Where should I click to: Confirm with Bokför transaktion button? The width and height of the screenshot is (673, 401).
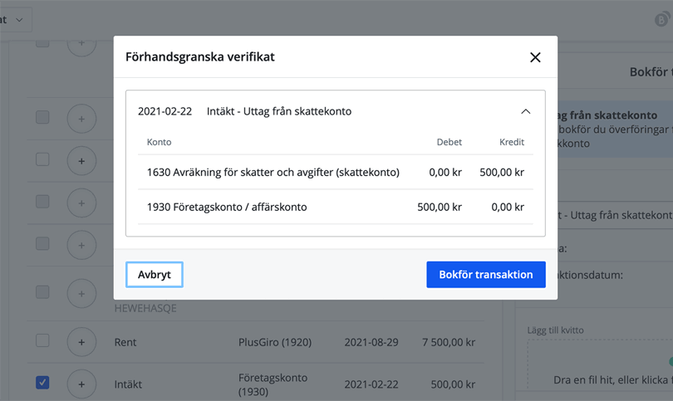(485, 275)
